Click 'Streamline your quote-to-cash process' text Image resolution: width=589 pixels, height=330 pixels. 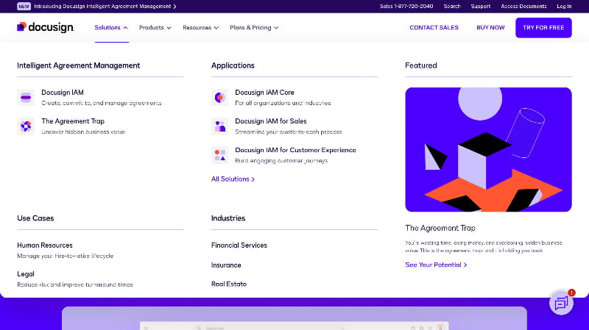click(289, 132)
